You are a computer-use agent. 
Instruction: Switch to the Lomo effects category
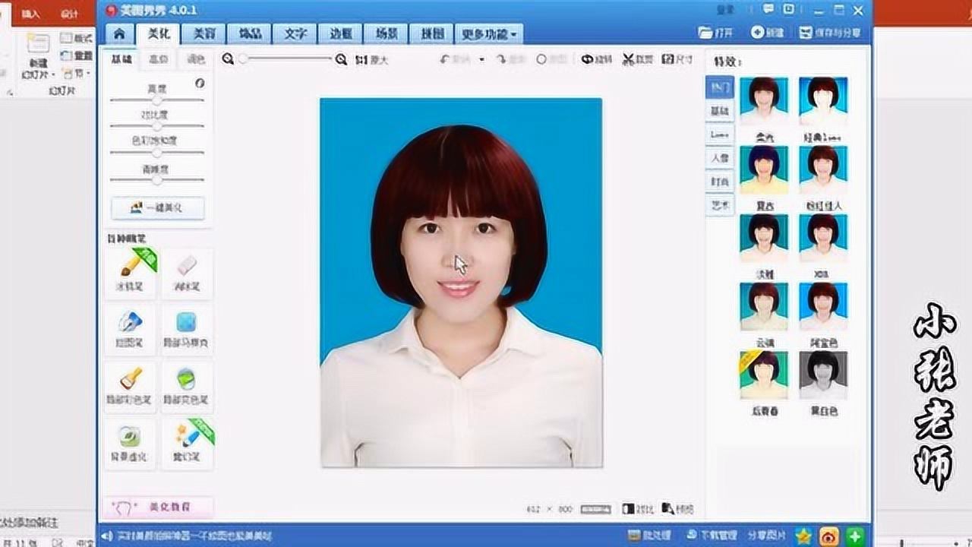click(x=718, y=134)
